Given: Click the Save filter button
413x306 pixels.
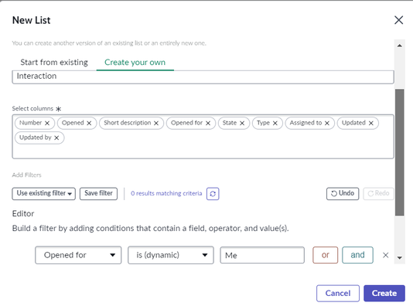Looking at the screenshot, I should coord(98,193).
